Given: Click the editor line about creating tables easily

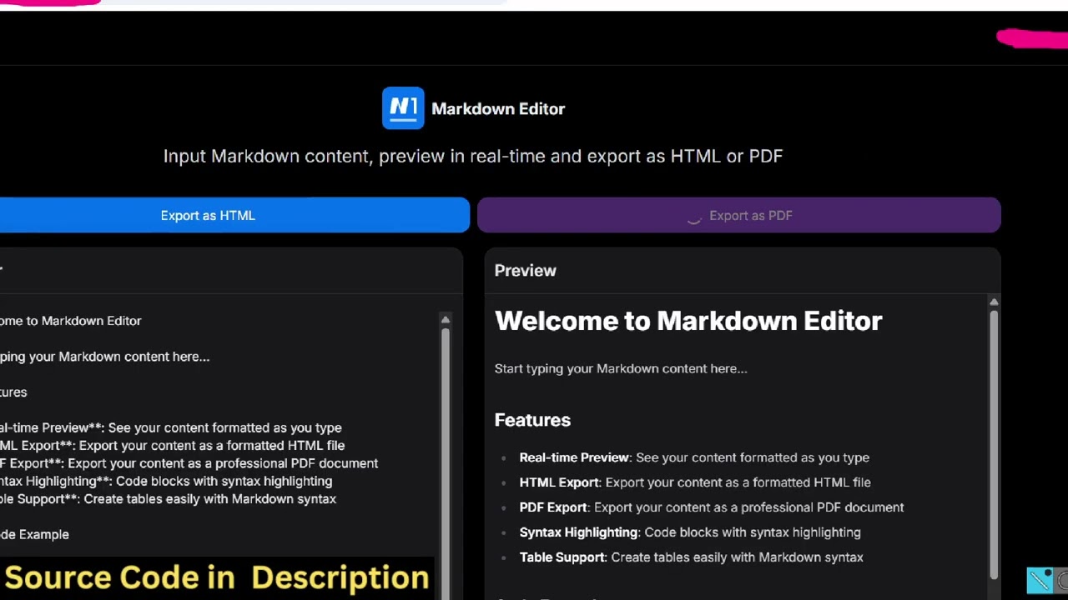Looking at the screenshot, I should (x=168, y=499).
